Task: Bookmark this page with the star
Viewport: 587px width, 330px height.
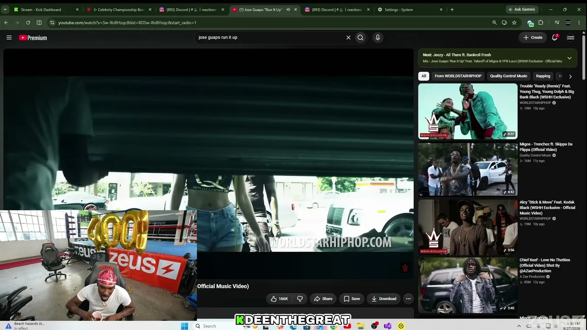Action: 514,22
